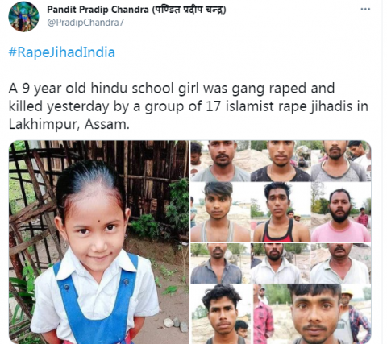387x344 pixels.
Task: Open bottom photo of curly-haired man
Action: point(222,314)
